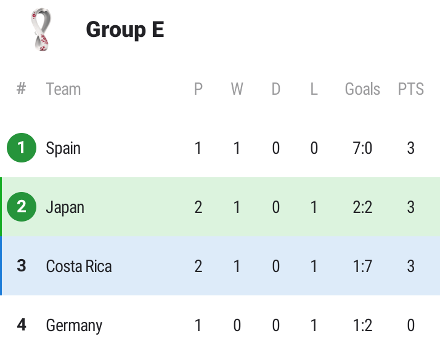Click the Team column header
The image size is (440, 352).
click(63, 89)
